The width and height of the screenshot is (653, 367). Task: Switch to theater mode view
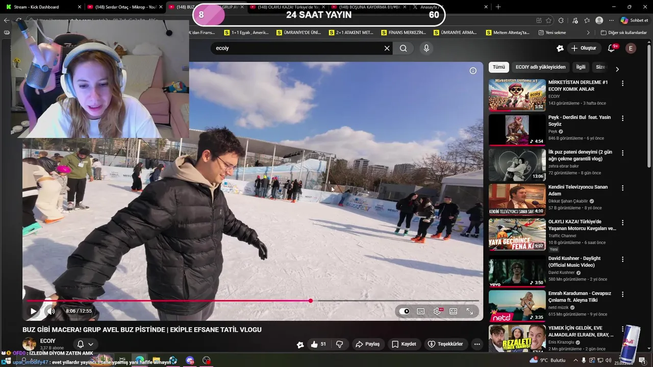453,311
